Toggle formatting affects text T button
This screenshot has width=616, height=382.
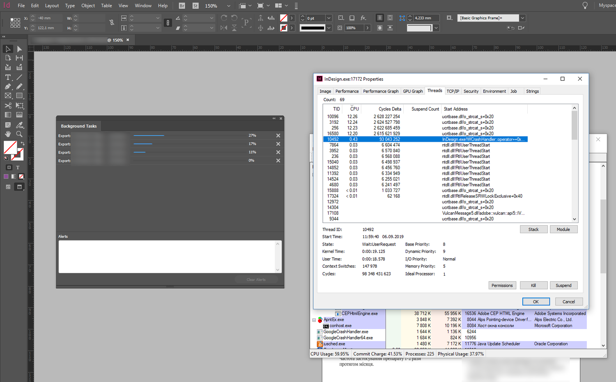coord(18,167)
